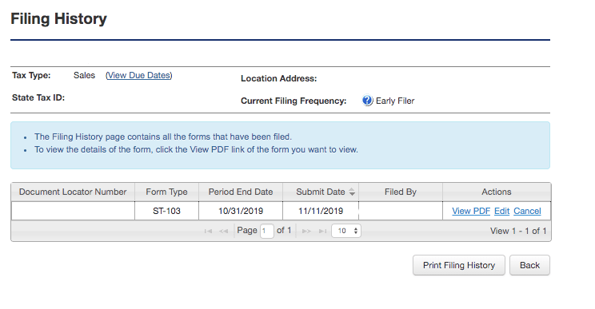The width and height of the screenshot is (595, 309).
Task: Click the Print Filing History button
Action: coord(459,265)
